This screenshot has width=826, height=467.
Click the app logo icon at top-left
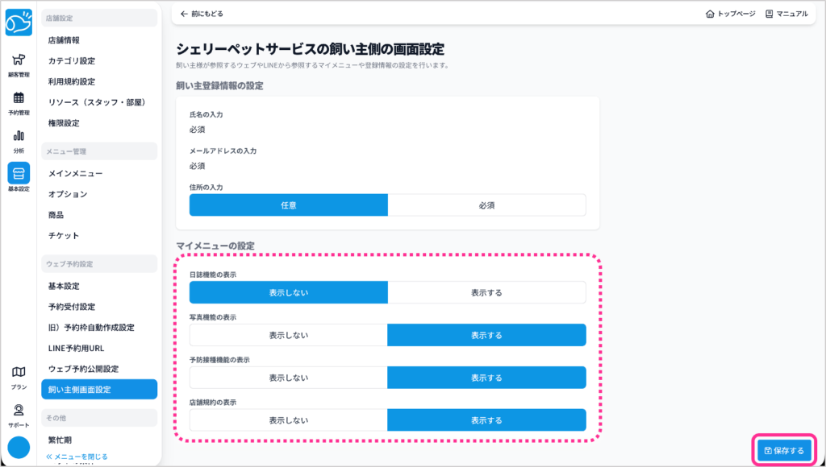tap(19, 22)
